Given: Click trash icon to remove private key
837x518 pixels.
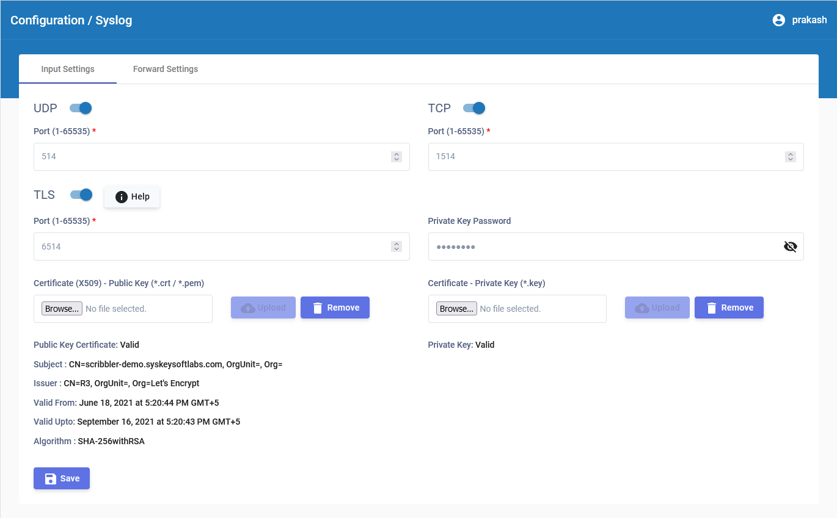Looking at the screenshot, I should 712,308.
